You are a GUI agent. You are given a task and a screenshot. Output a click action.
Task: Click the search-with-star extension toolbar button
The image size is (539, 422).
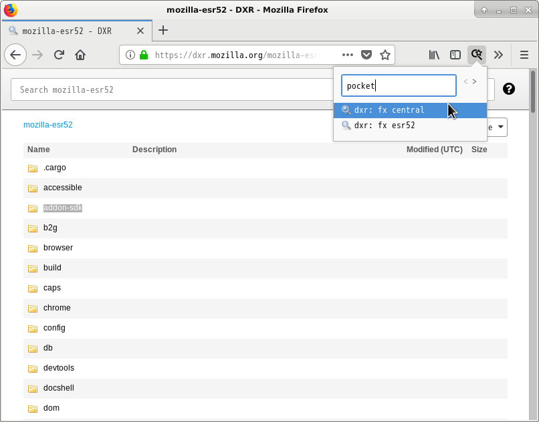(x=477, y=55)
